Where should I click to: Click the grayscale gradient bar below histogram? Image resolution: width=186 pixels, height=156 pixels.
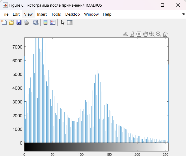click(96, 147)
